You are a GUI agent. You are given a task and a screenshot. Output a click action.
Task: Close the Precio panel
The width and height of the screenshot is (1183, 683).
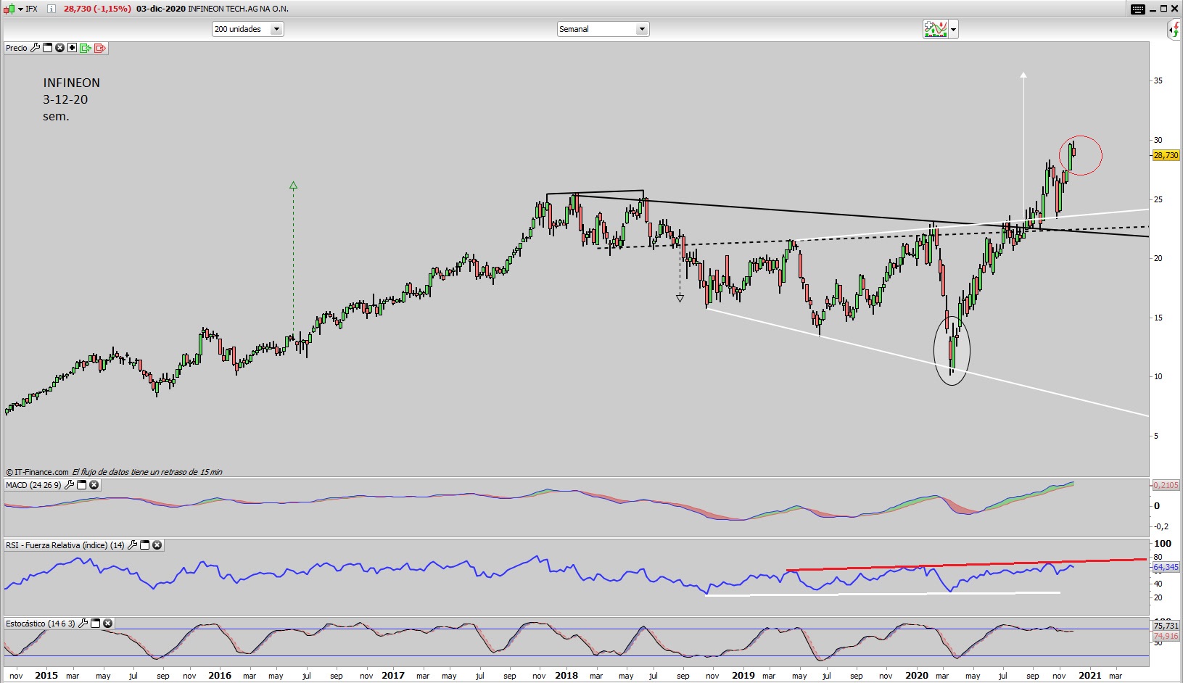(x=60, y=48)
